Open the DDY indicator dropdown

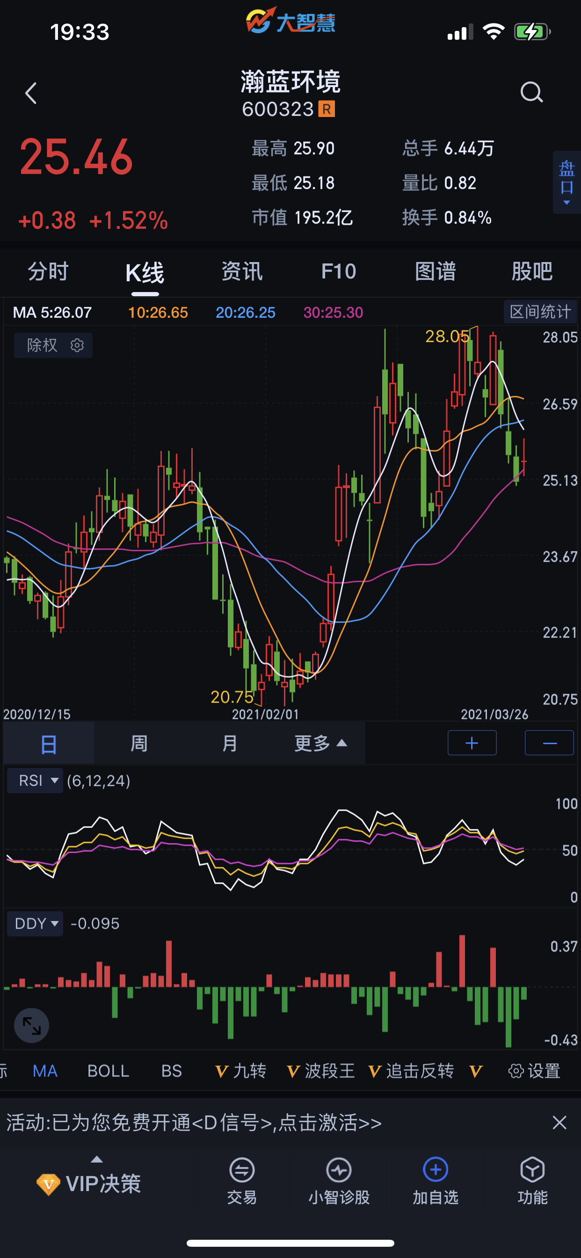tap(35, 923)
